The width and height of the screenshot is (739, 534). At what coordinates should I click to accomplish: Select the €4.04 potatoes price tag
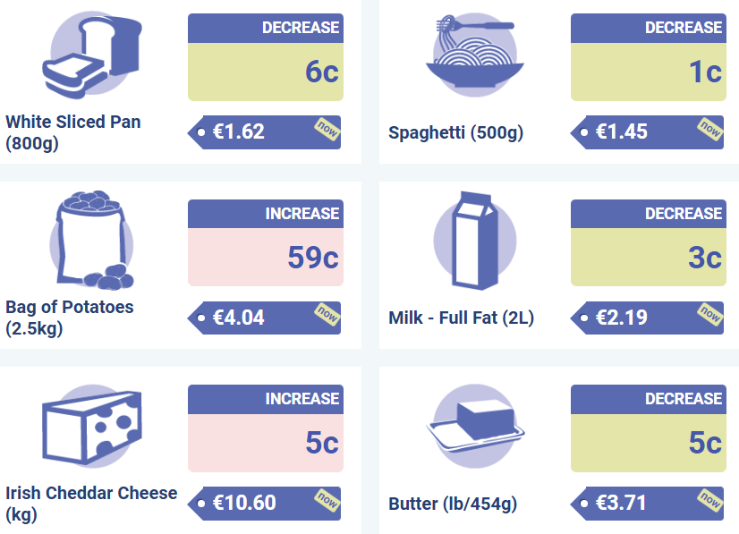[x=265, y=318]
